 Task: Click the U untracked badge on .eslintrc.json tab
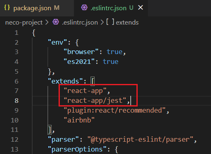131,8
